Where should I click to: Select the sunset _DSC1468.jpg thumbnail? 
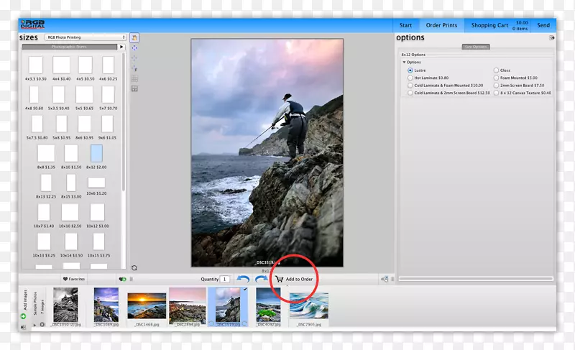[x=147, y=305]
